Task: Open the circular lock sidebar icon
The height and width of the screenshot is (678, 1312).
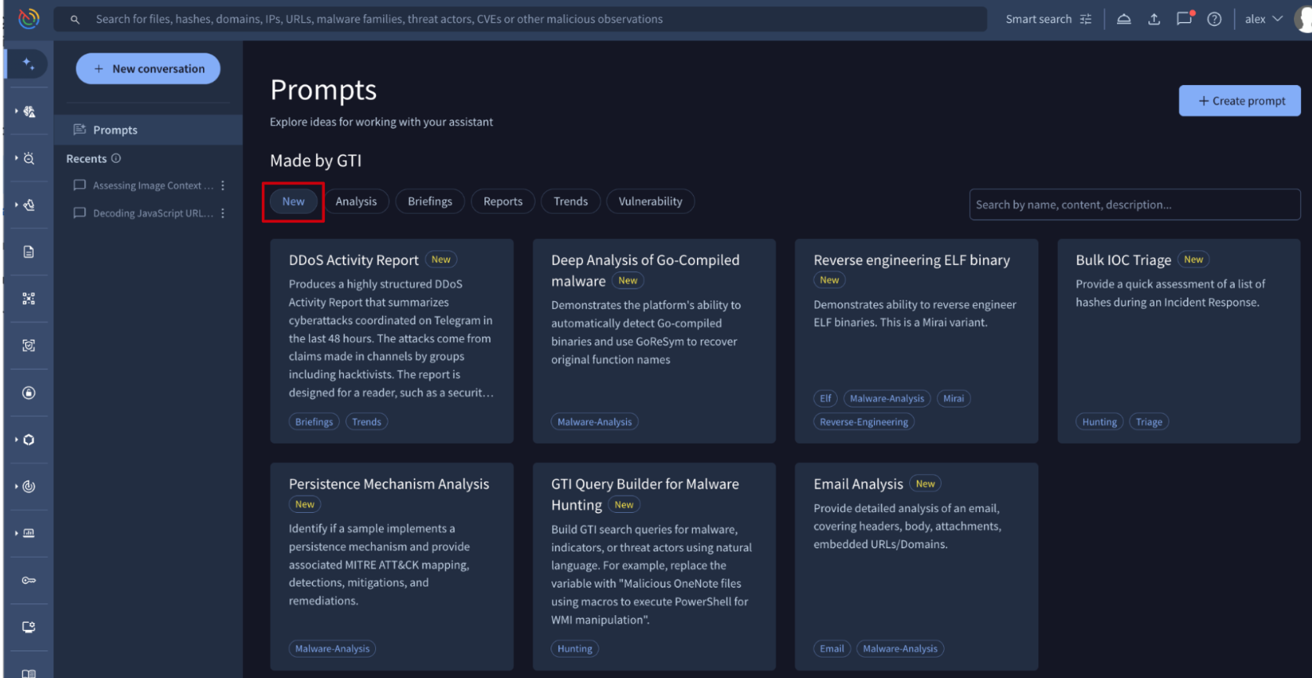Action: [29, 392]
